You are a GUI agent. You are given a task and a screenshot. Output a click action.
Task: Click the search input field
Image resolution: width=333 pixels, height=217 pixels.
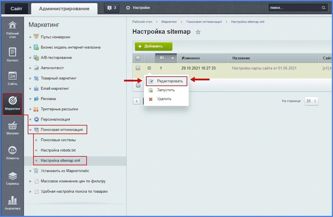294,8
